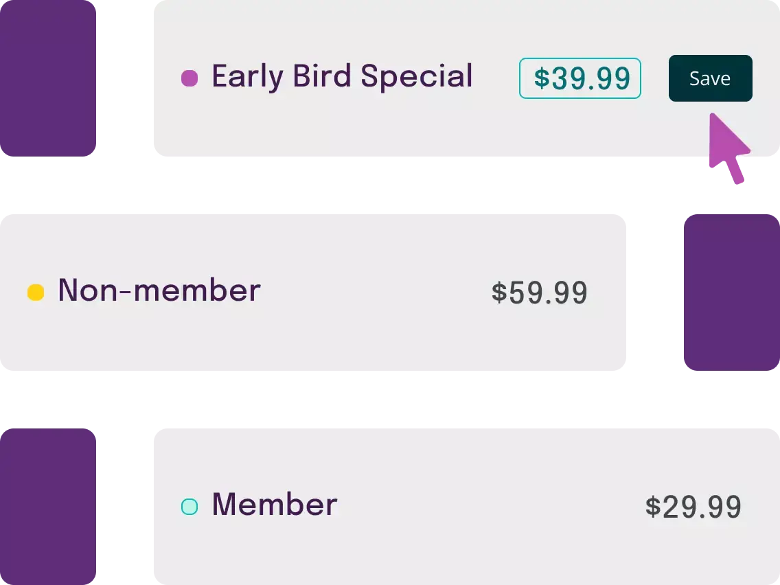
Task: Select the Non-member label
Action: tap(159, 291)
